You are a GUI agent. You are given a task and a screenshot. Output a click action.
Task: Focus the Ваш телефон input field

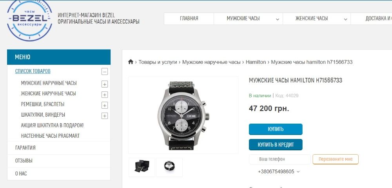(279, 159)
